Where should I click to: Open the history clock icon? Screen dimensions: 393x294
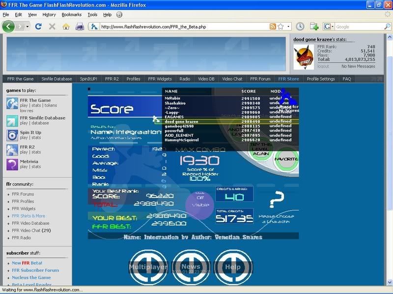300,26
